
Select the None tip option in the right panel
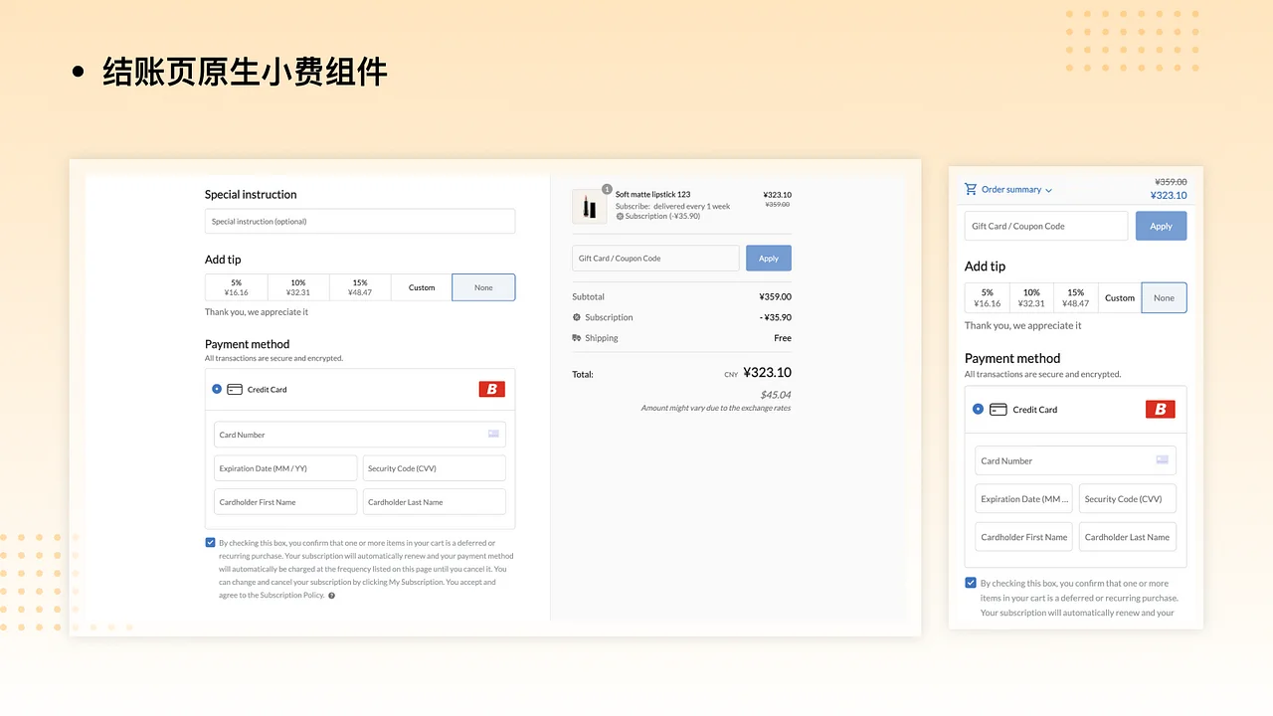tap(1164, 297)
